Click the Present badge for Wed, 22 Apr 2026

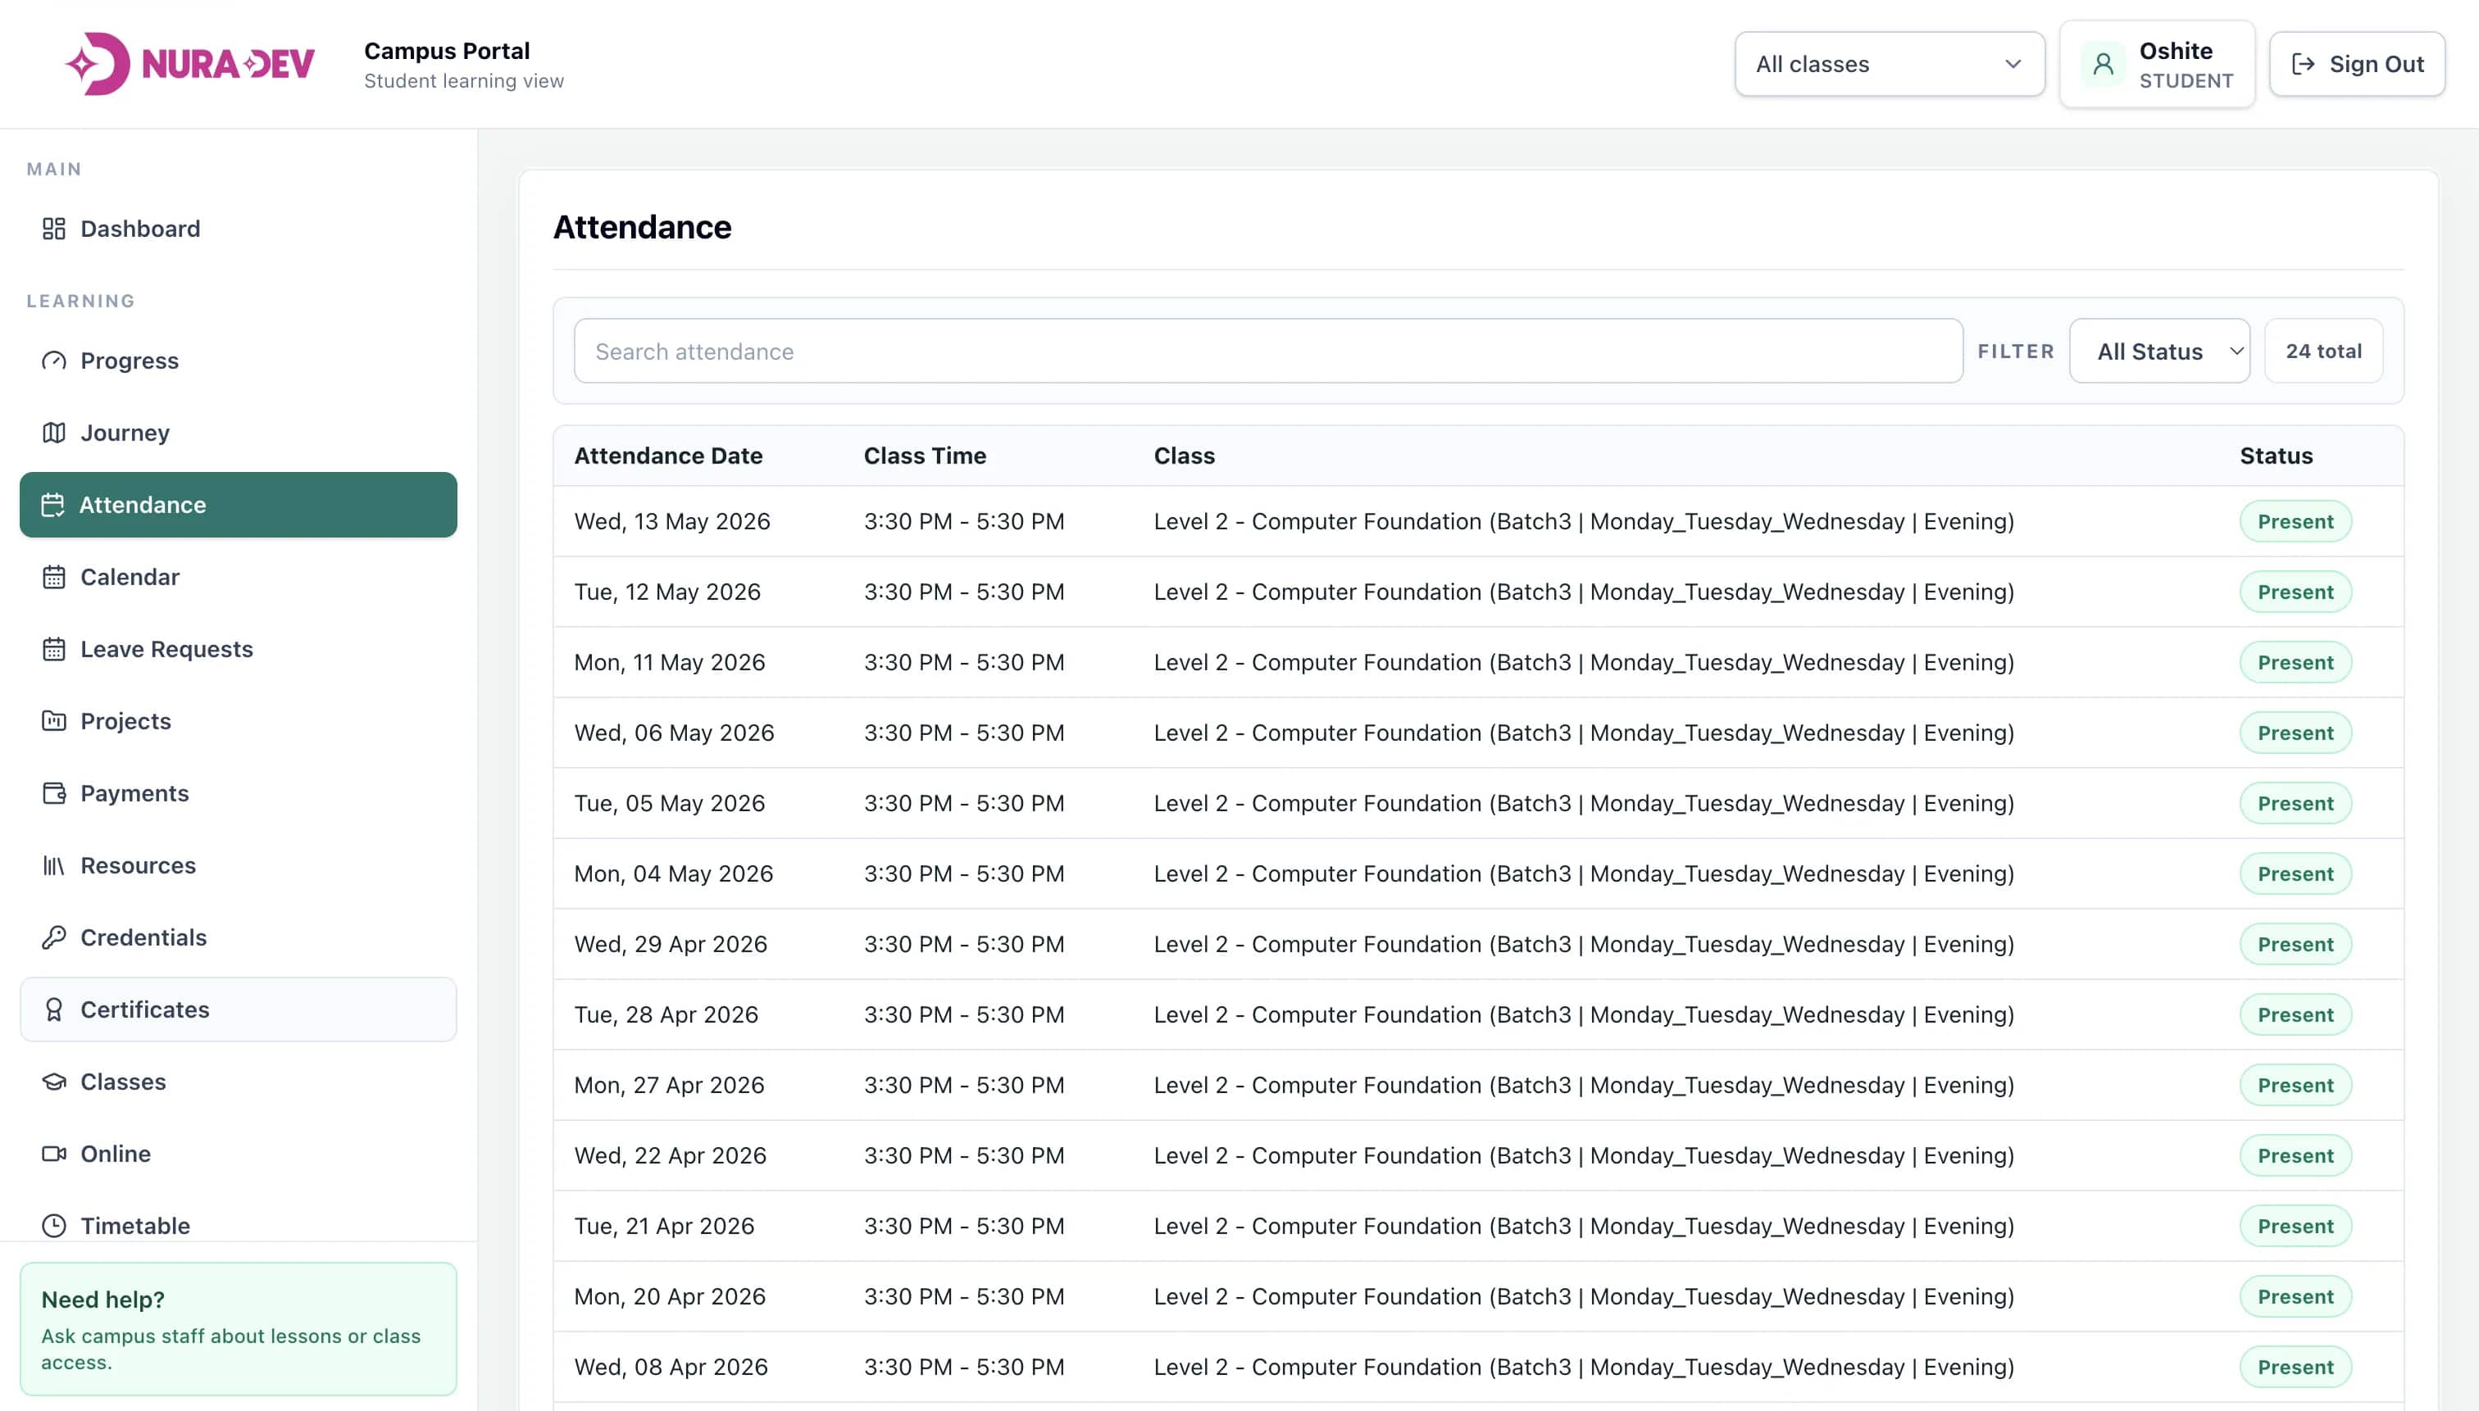click(x=2295, y=1156)
